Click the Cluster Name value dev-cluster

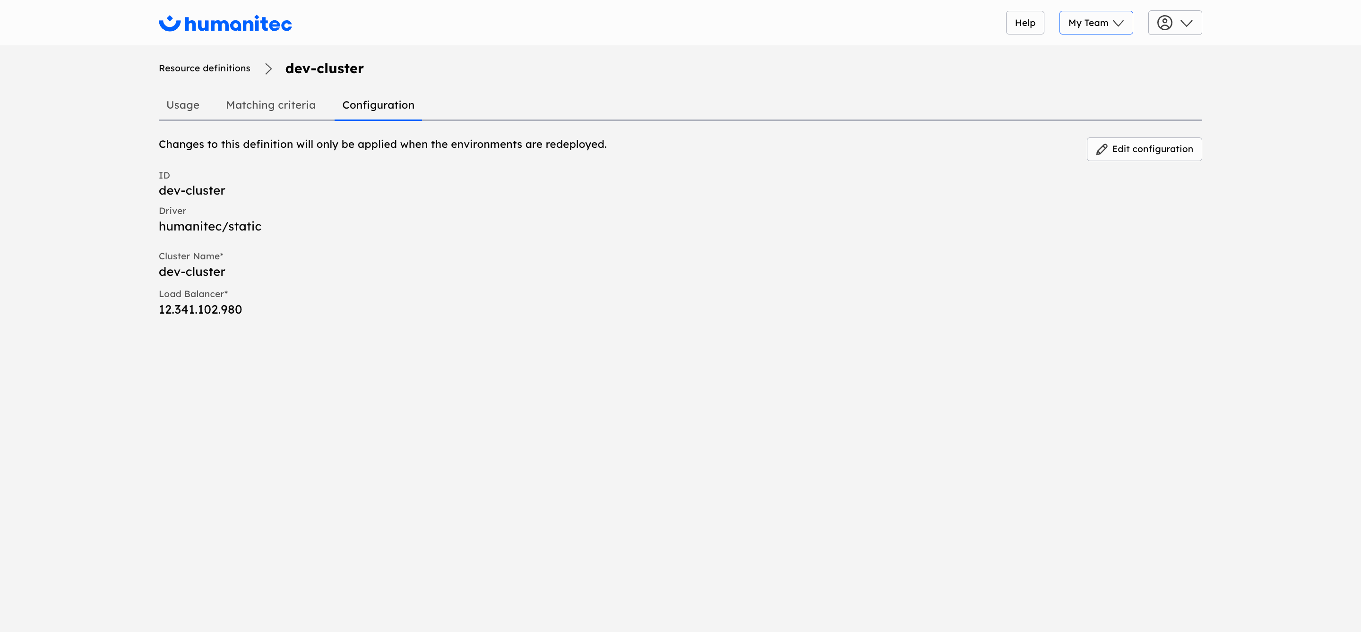click(x=192, y=272)
